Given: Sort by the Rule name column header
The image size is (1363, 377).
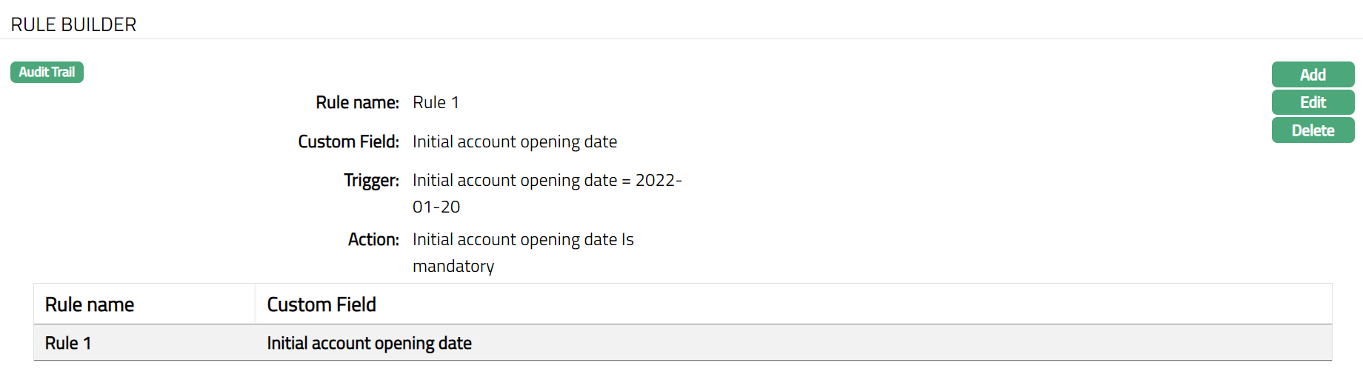Looking at the screenshot, I should [x=90, y=304].
